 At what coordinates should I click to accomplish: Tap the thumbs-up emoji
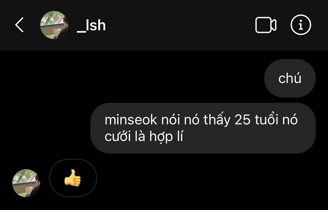point(73,178)
